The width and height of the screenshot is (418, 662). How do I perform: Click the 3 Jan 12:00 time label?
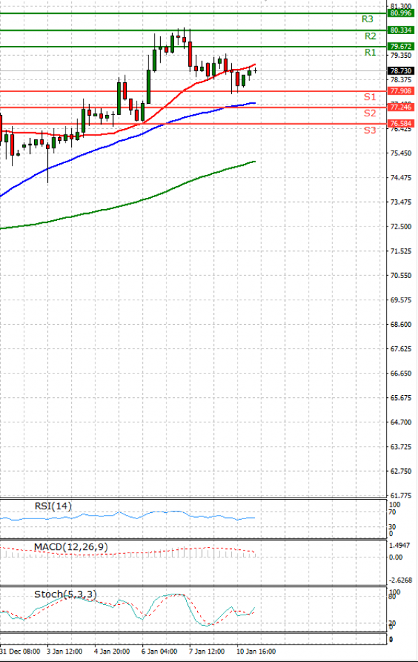tap(65, 652)
